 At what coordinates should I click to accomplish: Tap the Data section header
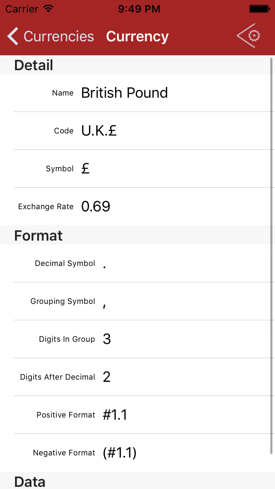[30, 481]
